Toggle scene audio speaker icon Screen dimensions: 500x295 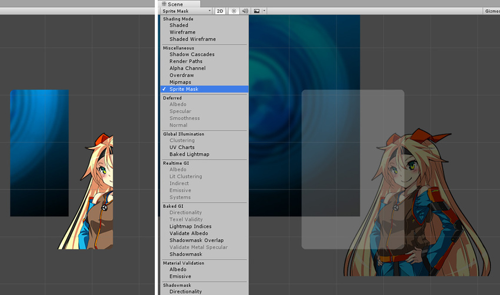(x=245, y=11)
